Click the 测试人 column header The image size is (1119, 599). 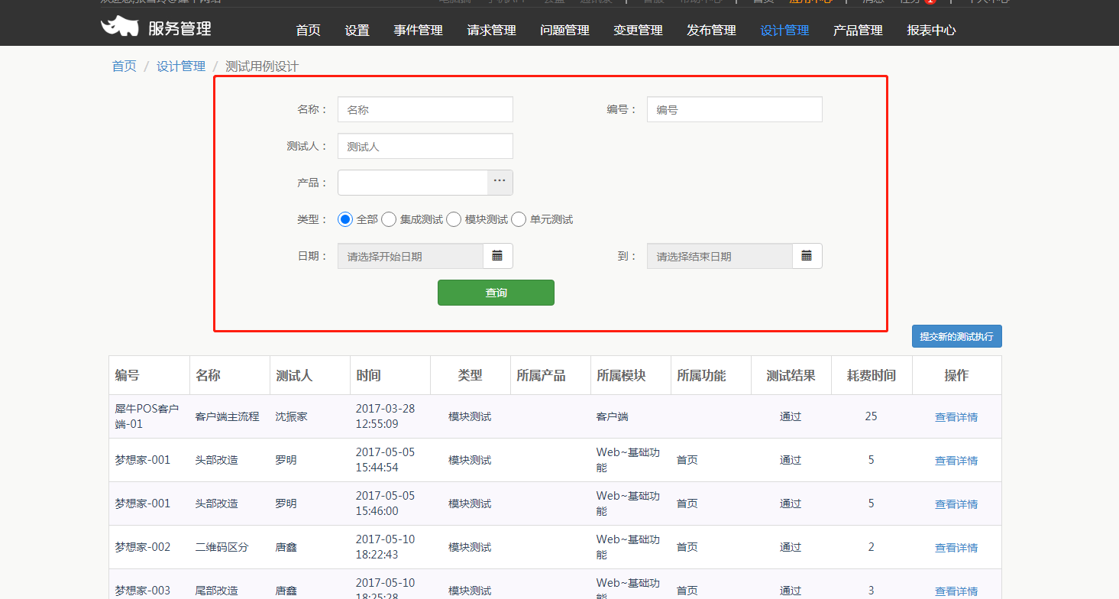pos(309,375)
